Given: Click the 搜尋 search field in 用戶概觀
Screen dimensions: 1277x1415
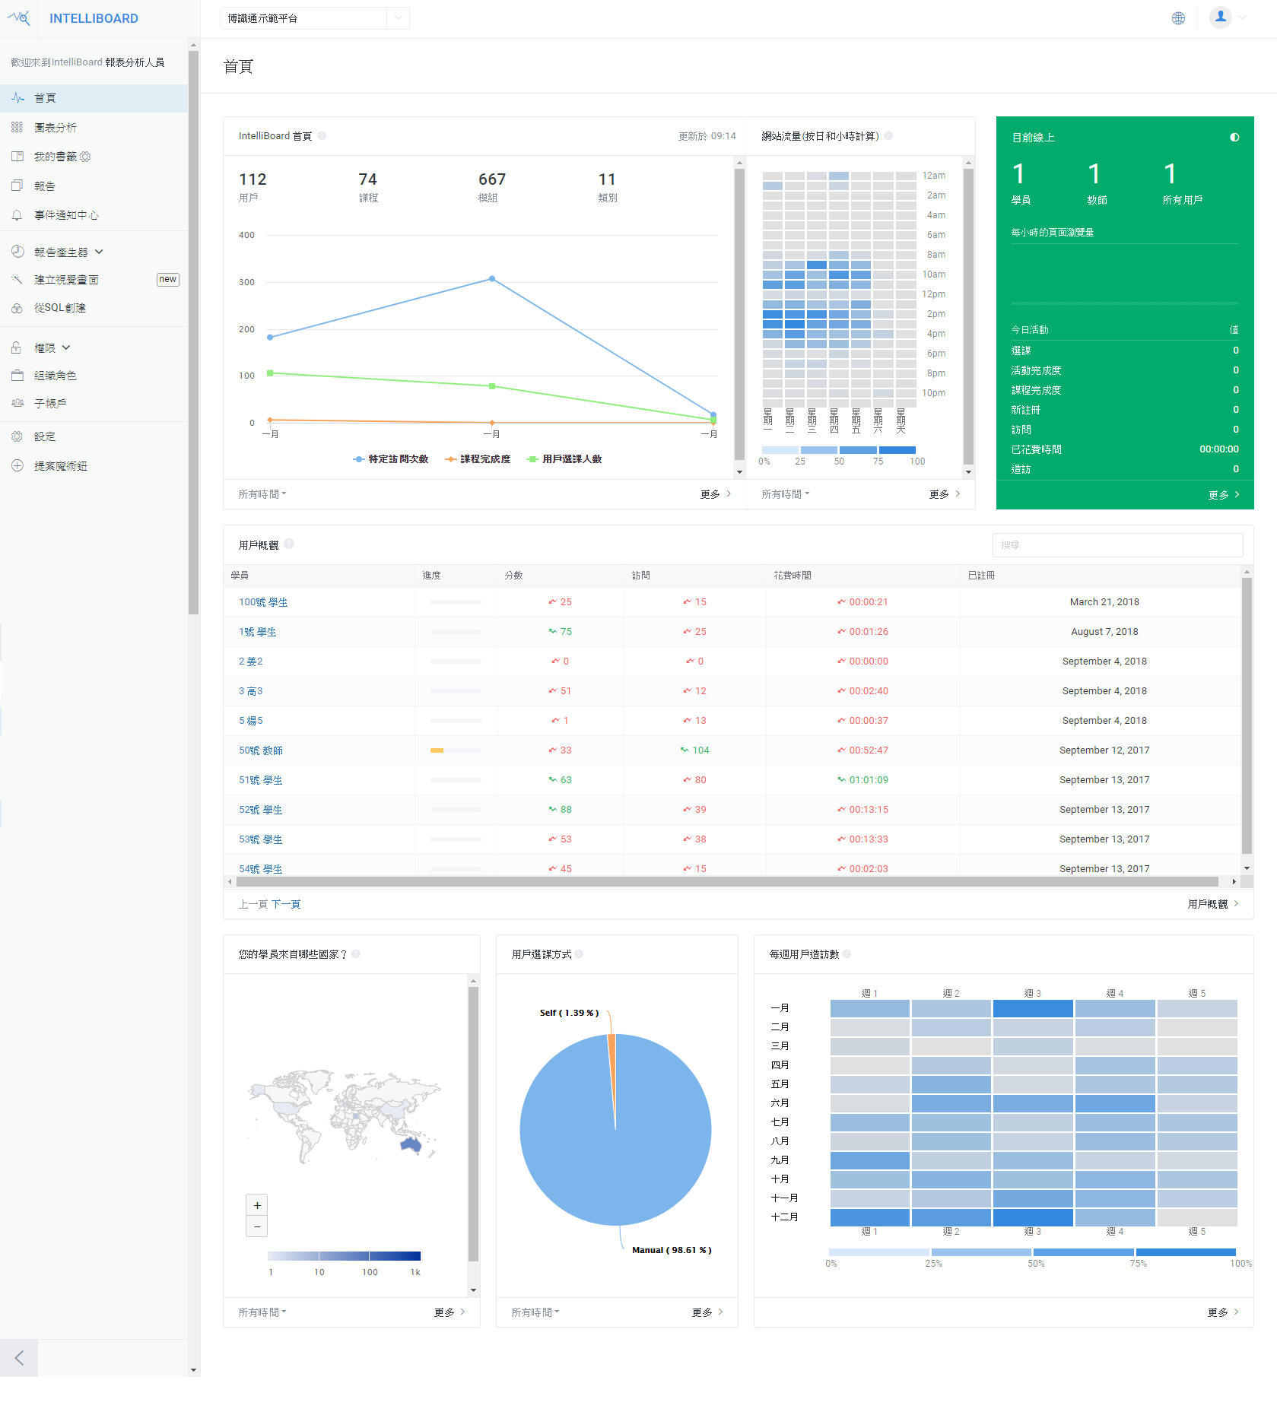Looking at the screenshot, I should pos(1117,545).
